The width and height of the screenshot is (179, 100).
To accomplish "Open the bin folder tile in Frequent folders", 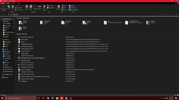I will click(x=112, y=22).
